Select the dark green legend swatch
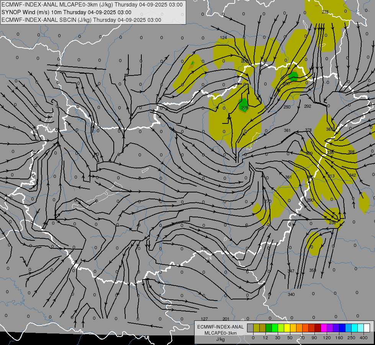 click(x=269, y=328)
